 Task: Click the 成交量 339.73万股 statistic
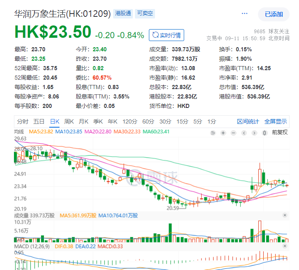coord(175,49)
